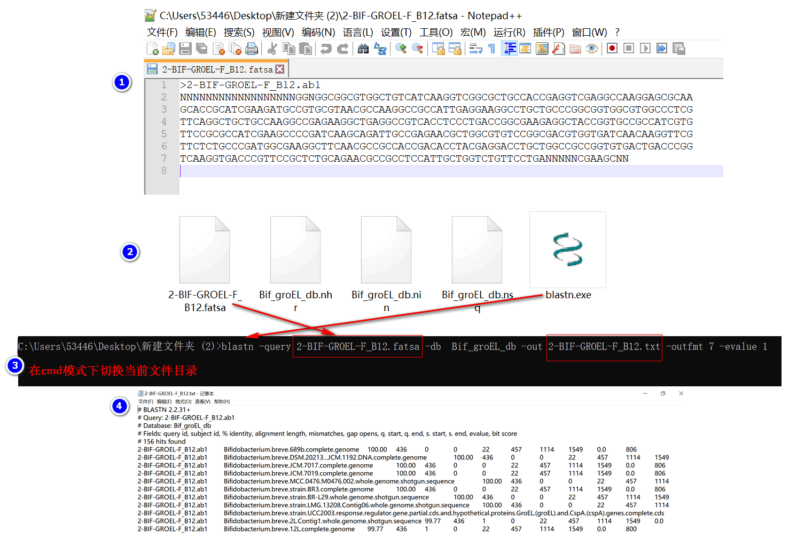Image resolution: width=789 pixels, height=540 pixels.
Task: Select the Bif_groEL_db.nhr file icon
Action: tap(295, 250)
